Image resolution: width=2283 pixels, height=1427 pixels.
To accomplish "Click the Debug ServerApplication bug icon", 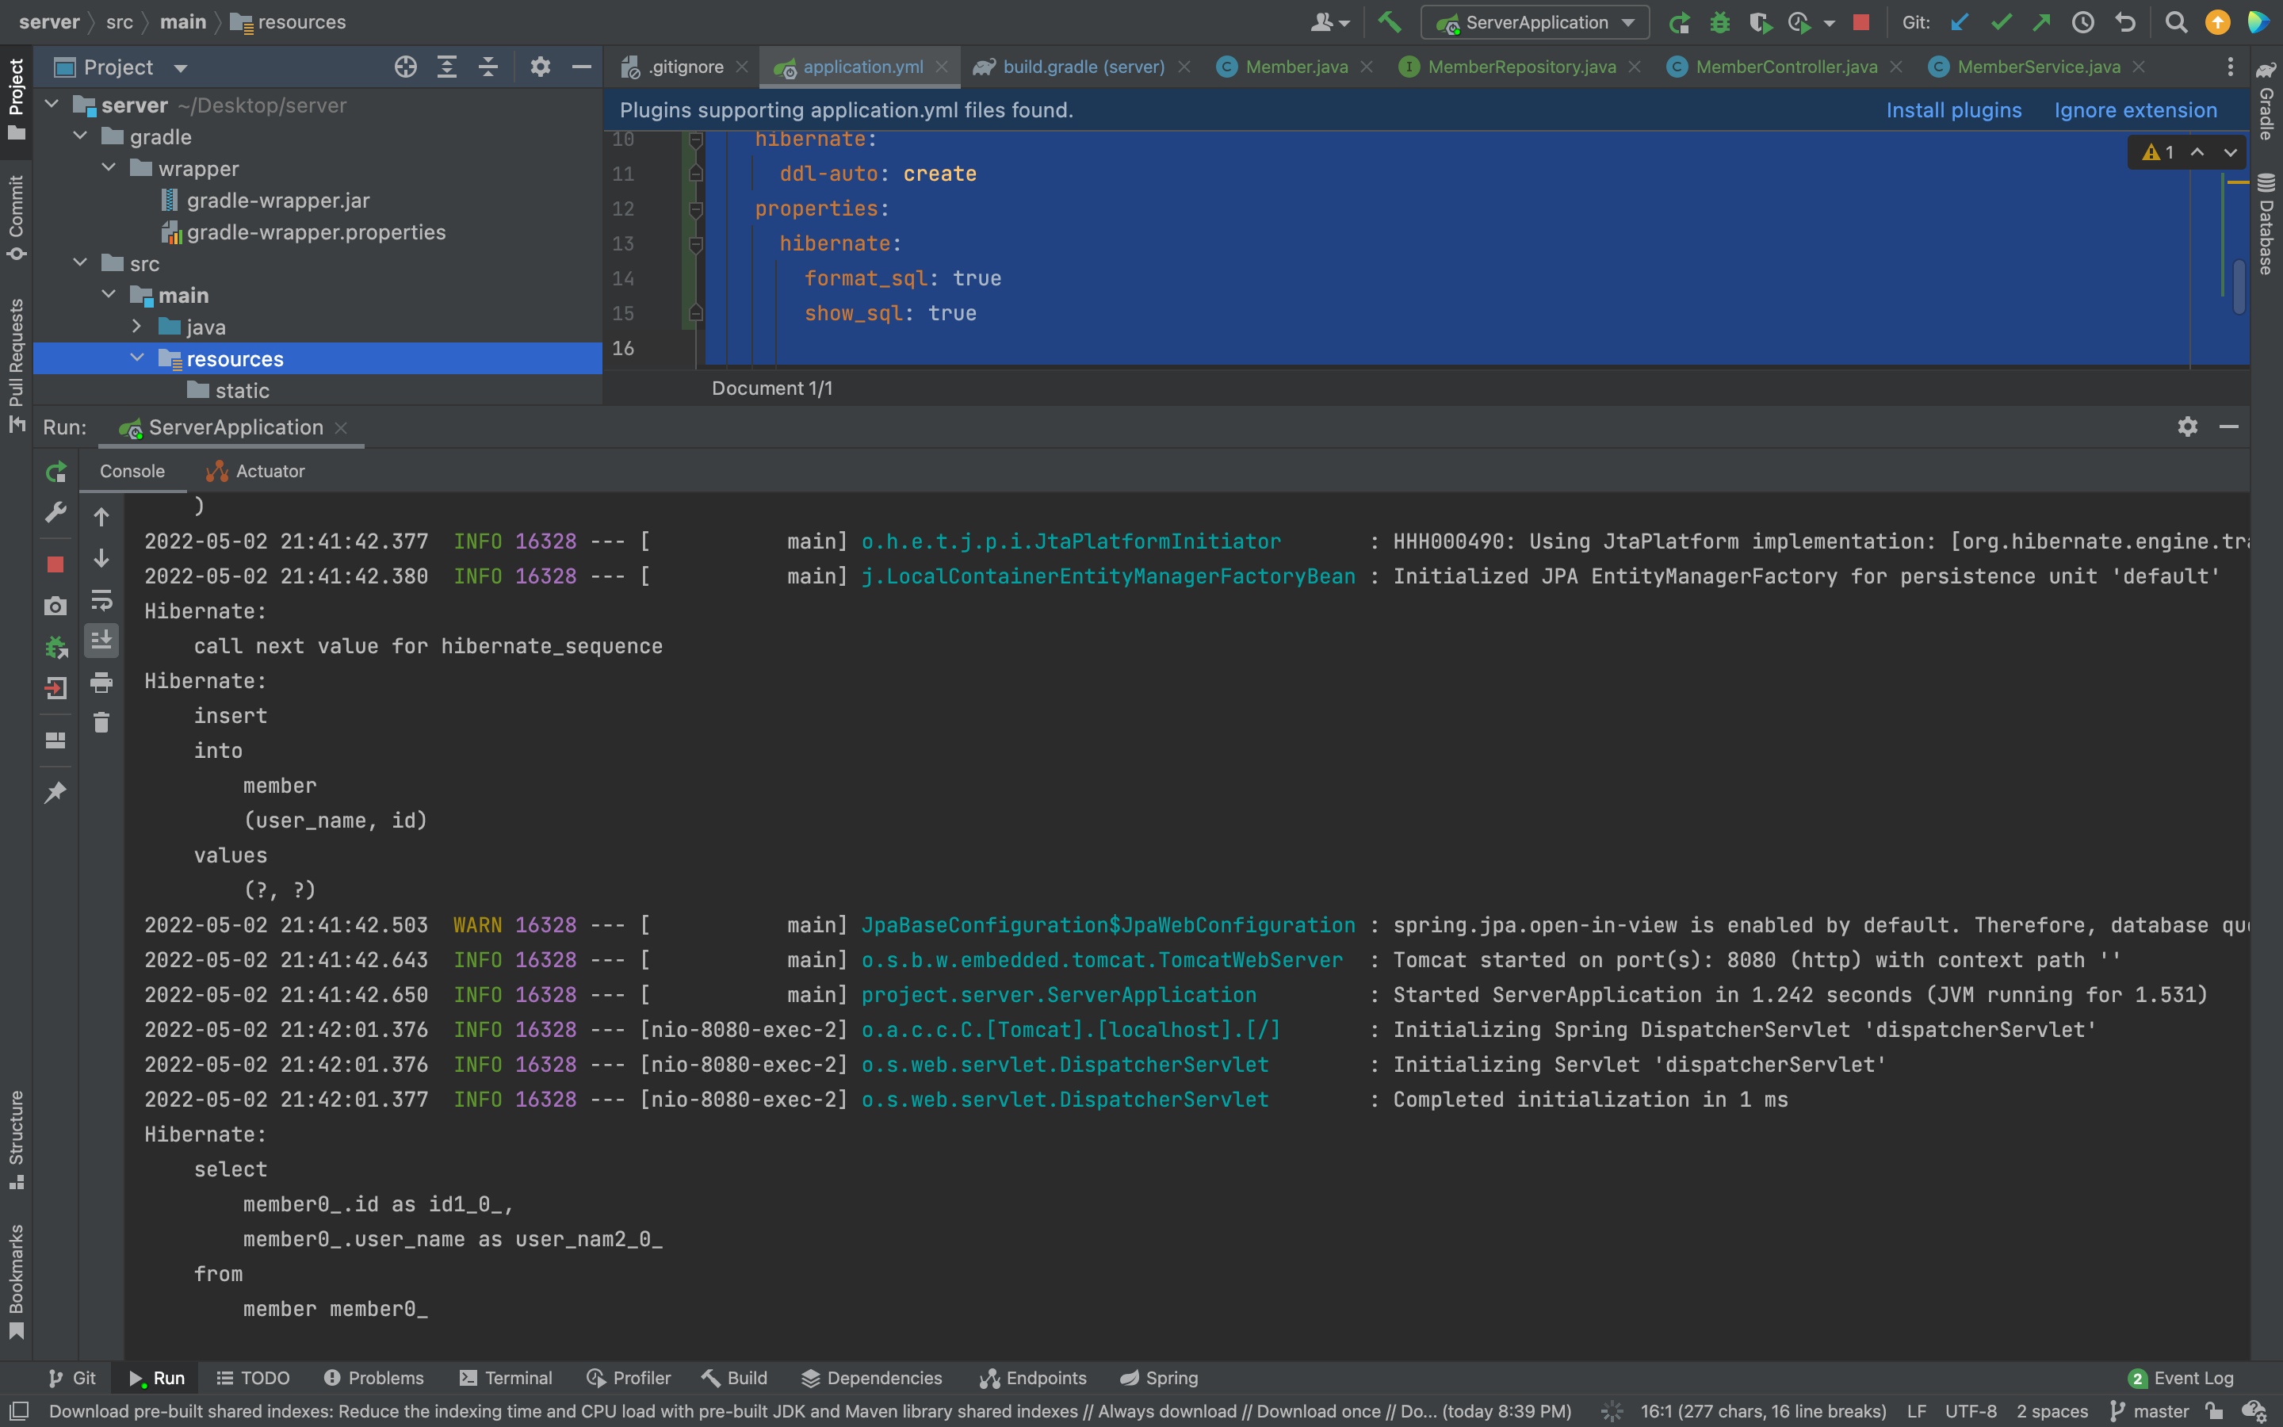I will (x=1720, y=21).
